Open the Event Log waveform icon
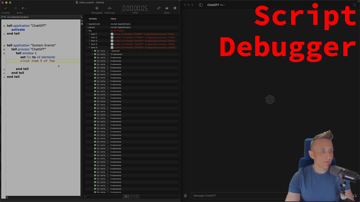Image resolution: width=360 pixels, height=202 pixels. (110, 8)
